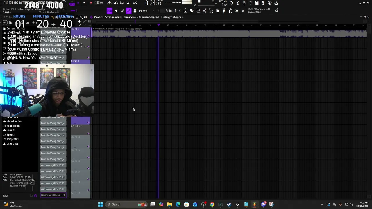Expand the Speech folder
Viewport: 372px width, 209px height.
point(11,135)
